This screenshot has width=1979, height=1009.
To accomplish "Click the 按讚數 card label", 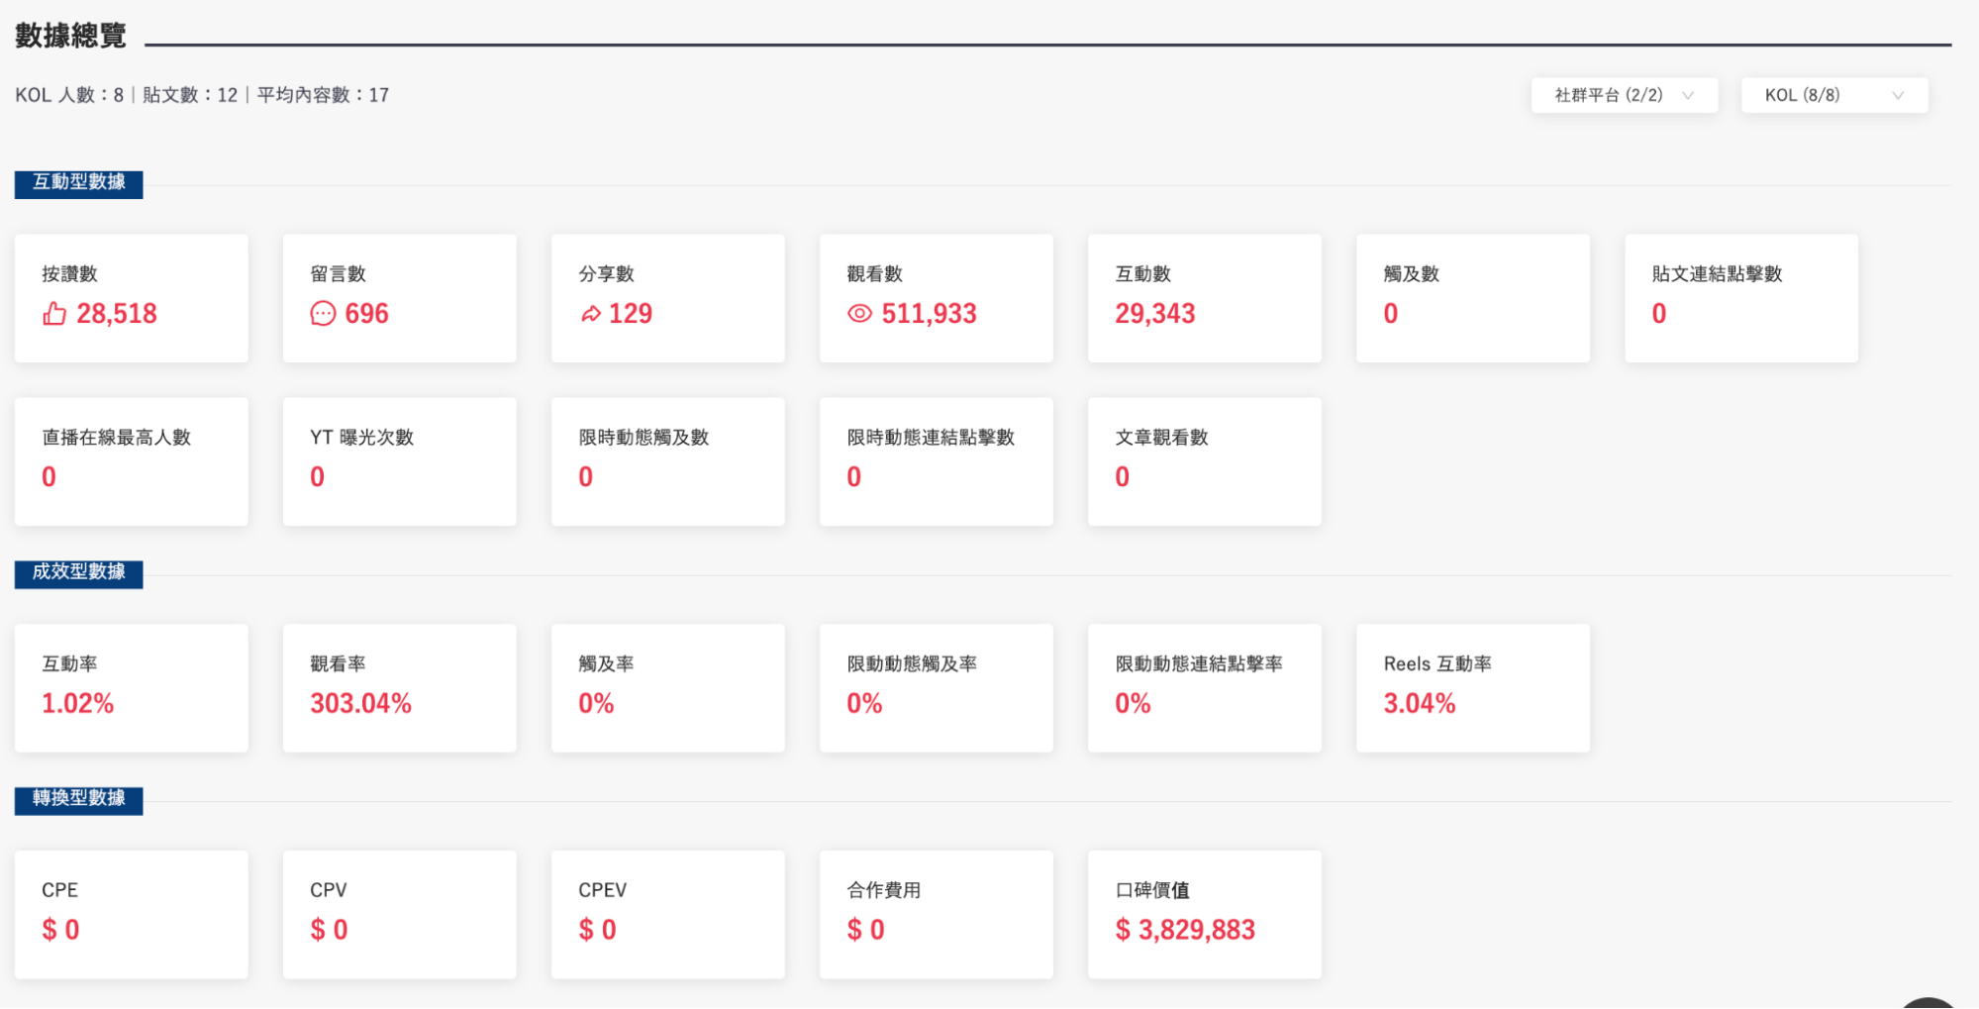I will coord(69,274).
